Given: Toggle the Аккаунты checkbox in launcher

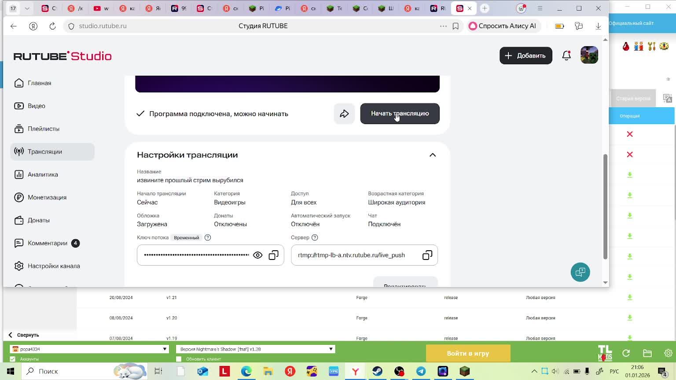Looking at the screenshot, I should pos(12,359).
